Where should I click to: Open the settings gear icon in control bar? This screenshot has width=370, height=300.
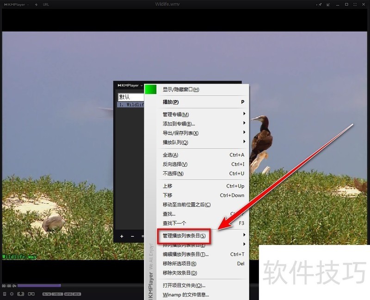pos(12,294)
